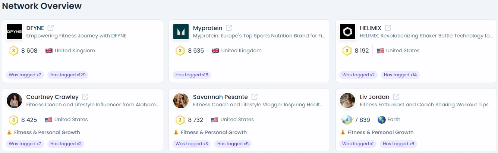Click Courtney Crawley's Fitness & Personal Growth category
This screenshot has height=153, width=498.
pos(43,132)
